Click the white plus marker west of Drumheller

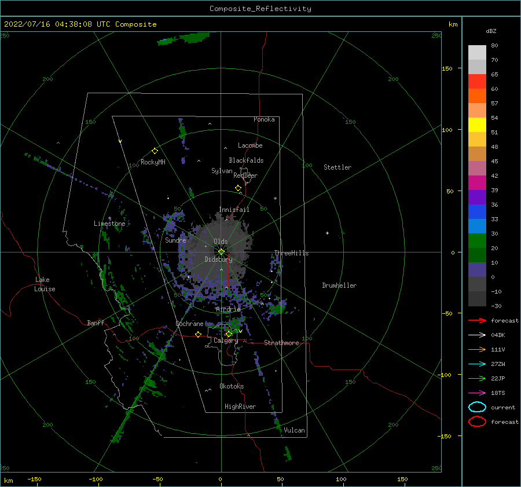click(x=327, y=233)
